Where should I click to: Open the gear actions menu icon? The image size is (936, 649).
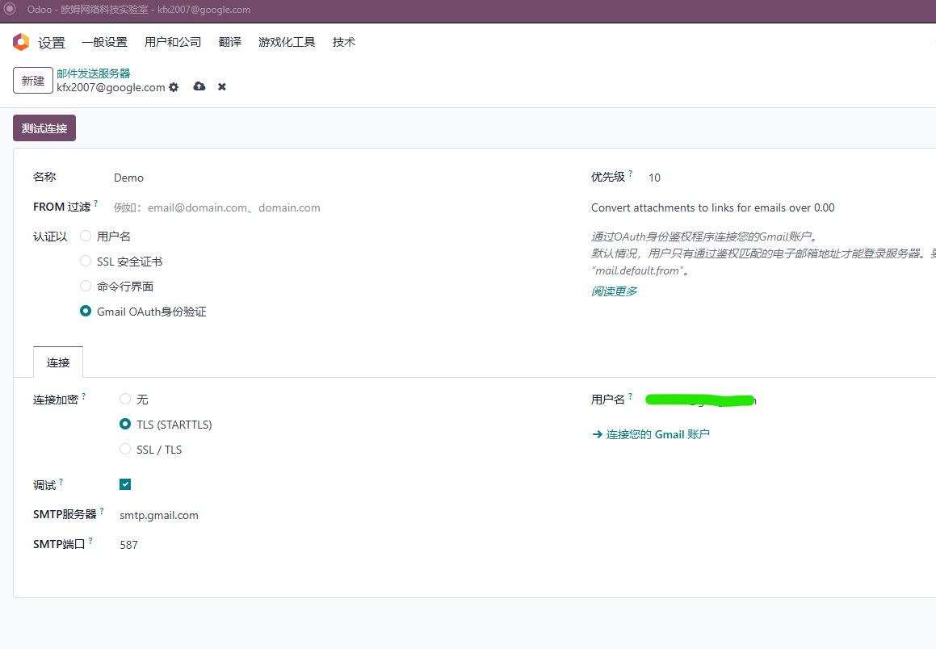point(174,87)
